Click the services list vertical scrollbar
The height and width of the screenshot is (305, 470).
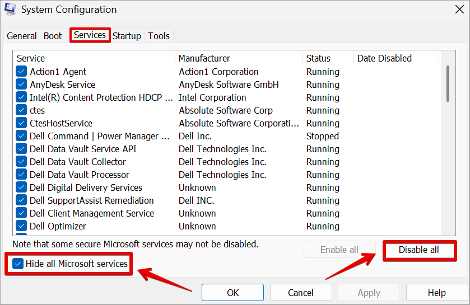448,84
